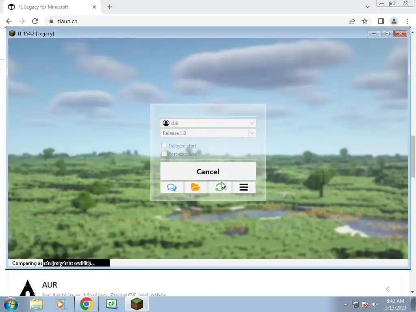Show hidden system tray icons
The height and width of the screenshot is (312, 416).
(345, 304)
